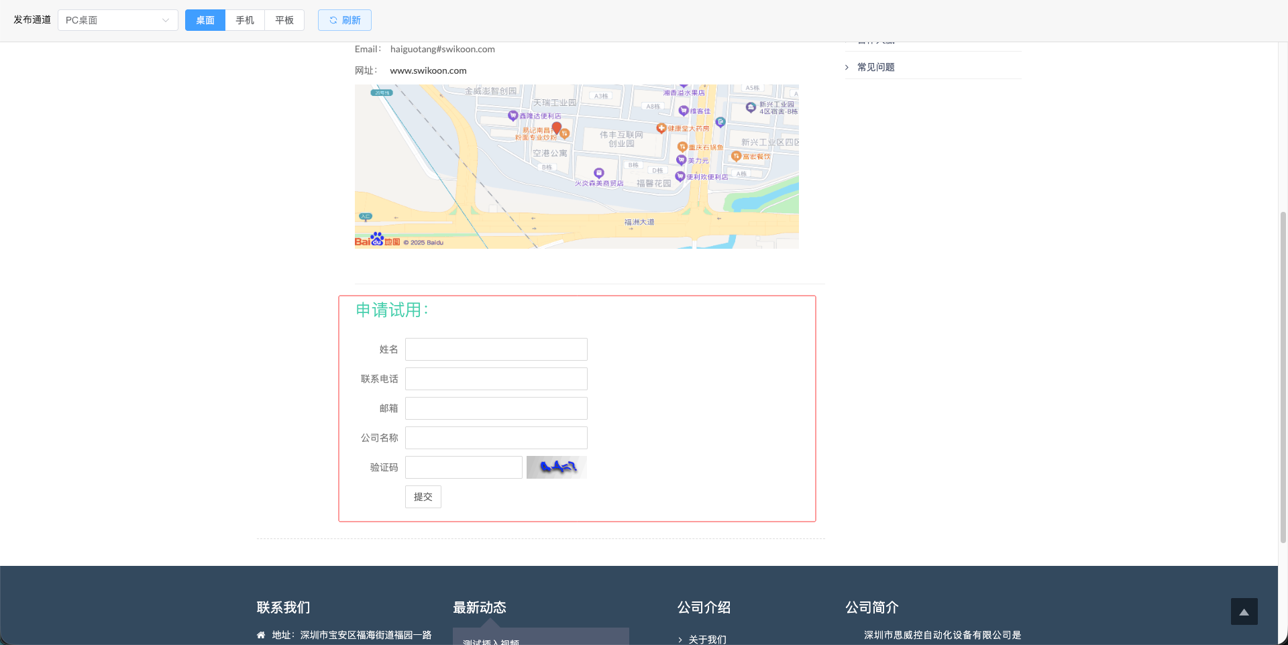Select the 便利欣便利店 map marker

click(x=680, y=176)
